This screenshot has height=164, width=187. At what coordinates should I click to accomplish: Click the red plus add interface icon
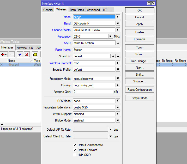point(4,54)
